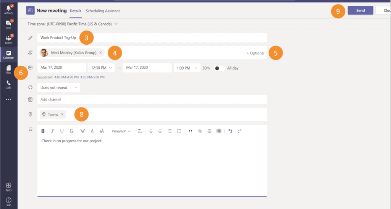Insert a quote block

coord(190,131)
